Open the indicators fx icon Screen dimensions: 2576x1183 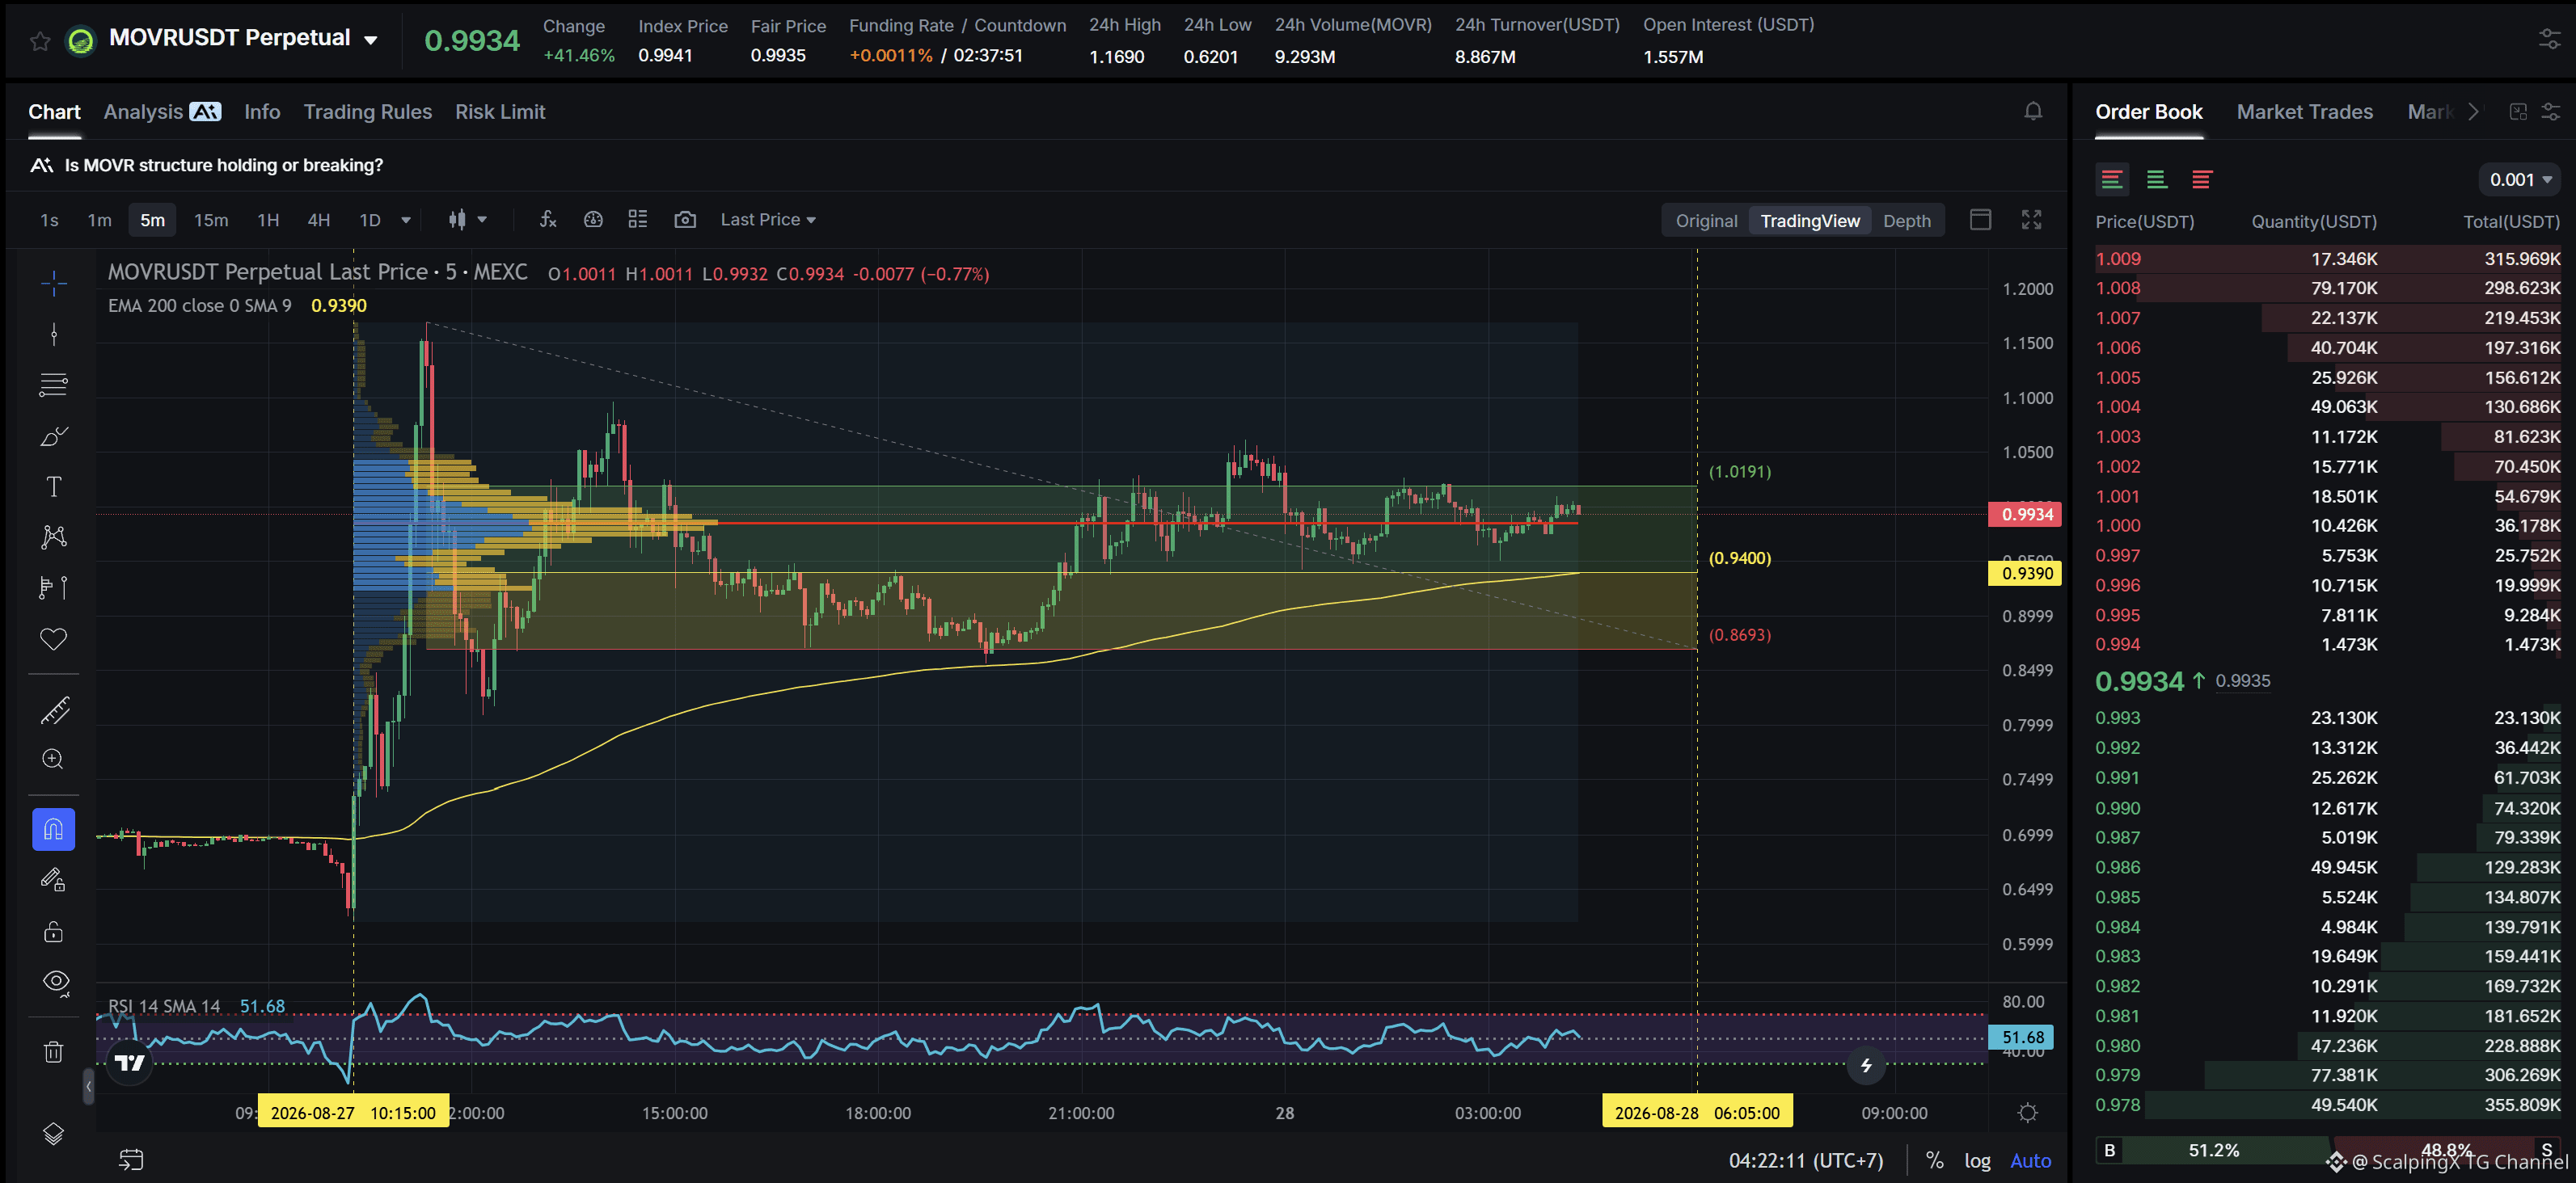click(548, 220)
